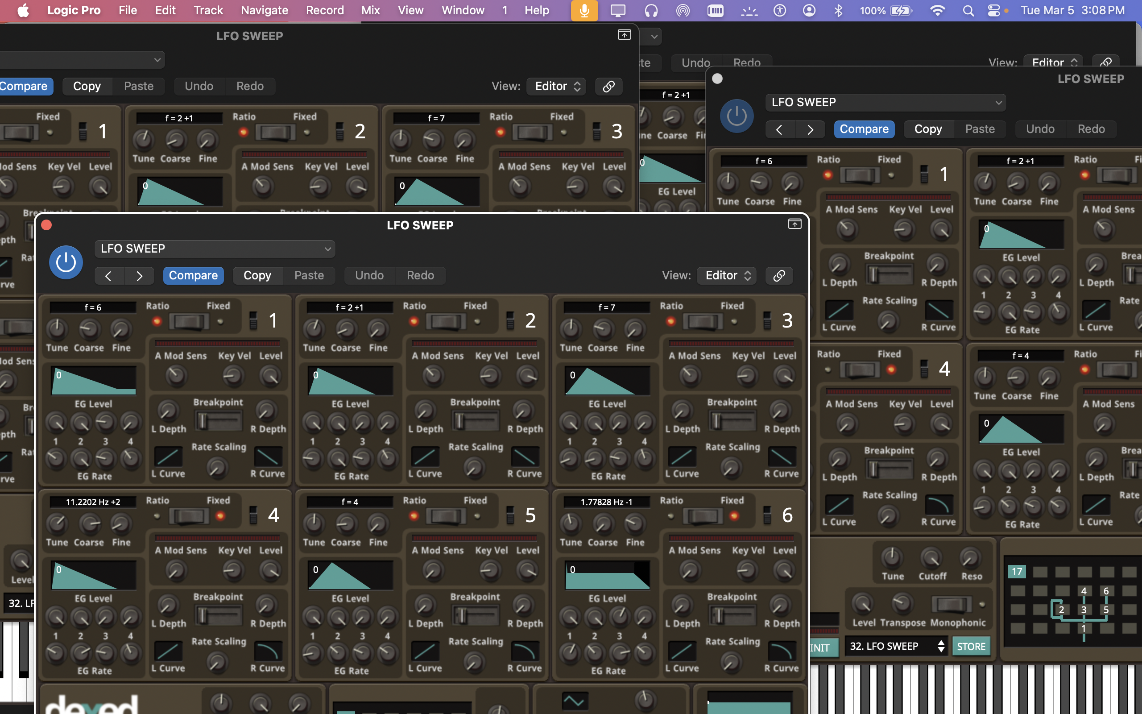This screenshot has height=714, width=1142.
Task: Open the empty dropdown in top-left window
Action: pos(82,60)
